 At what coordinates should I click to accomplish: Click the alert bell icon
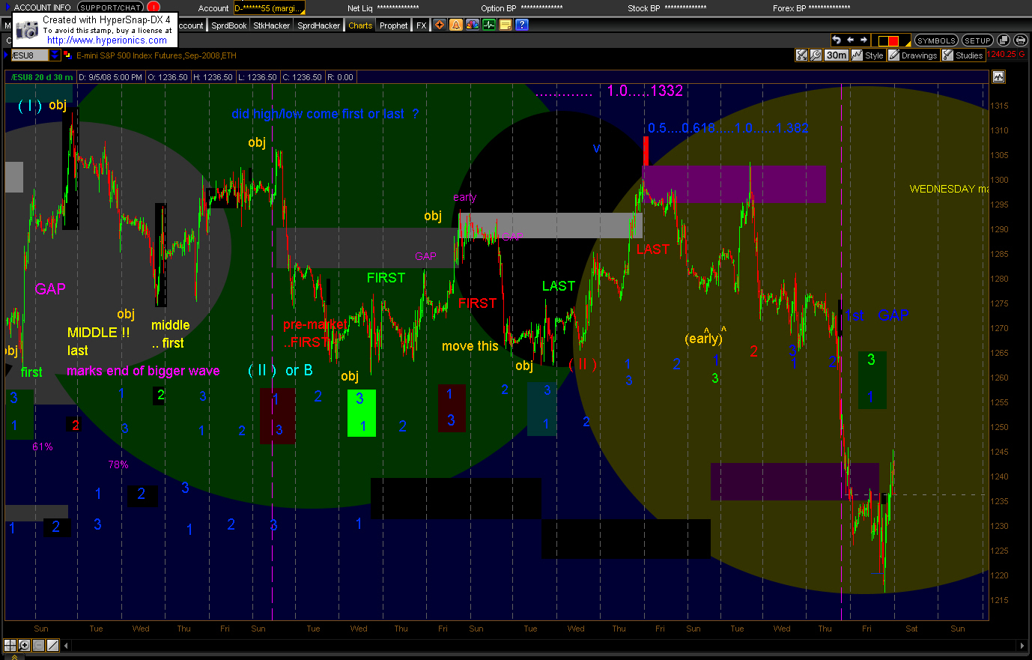[456, 25]
